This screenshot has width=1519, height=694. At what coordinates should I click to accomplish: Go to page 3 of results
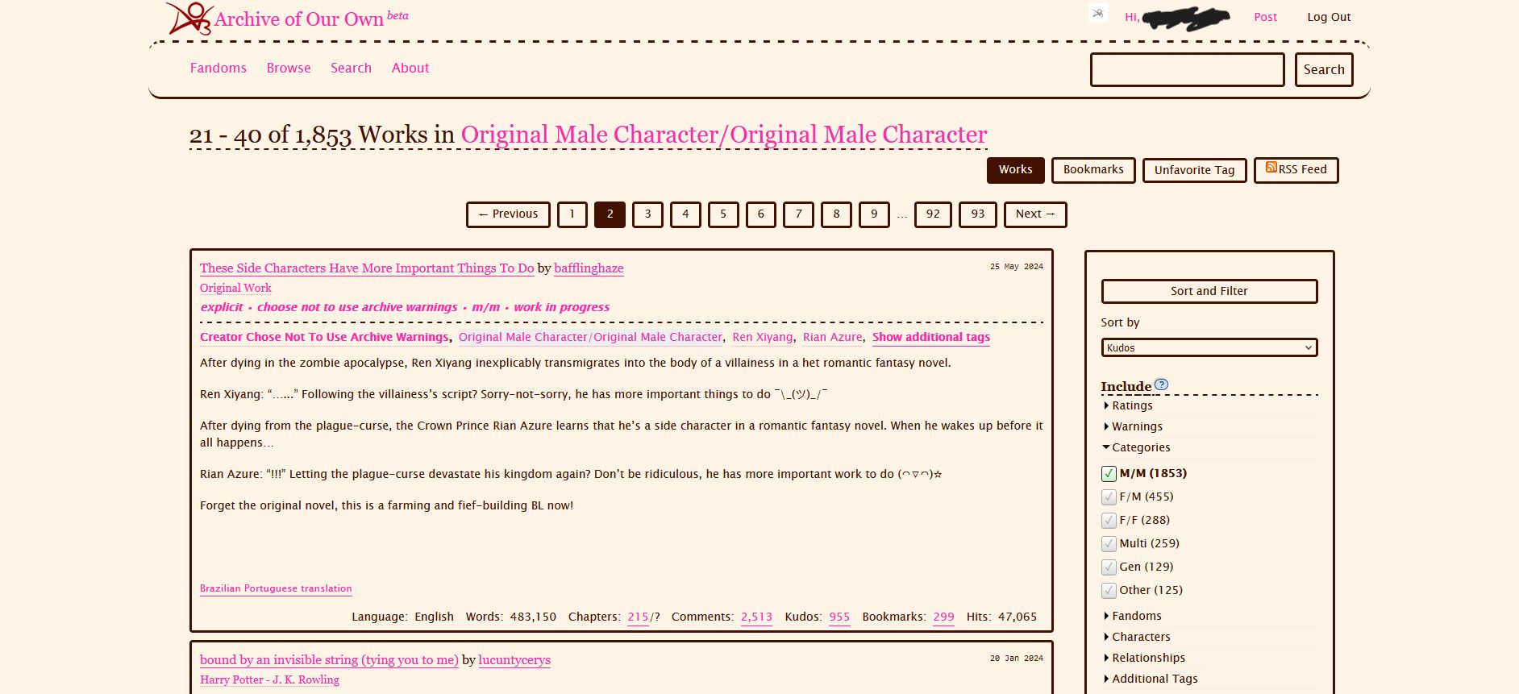pos(647,214)
